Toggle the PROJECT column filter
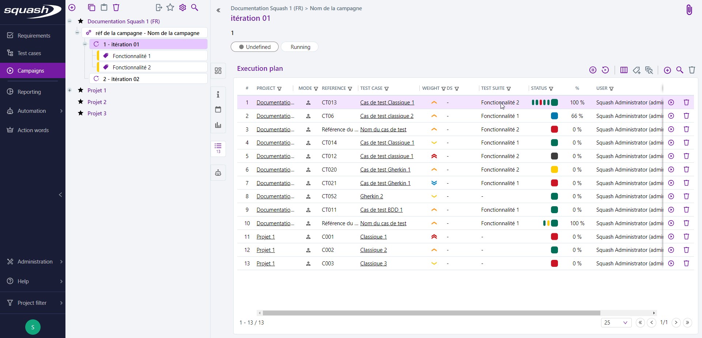Image resolution: width=702 pixels, height=338 pixels. [x=280, y=89]
